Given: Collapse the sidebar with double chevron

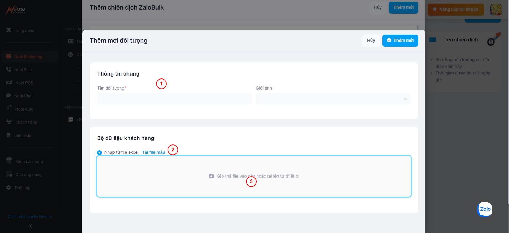Looking at the screenshot, I should [30, 226].
